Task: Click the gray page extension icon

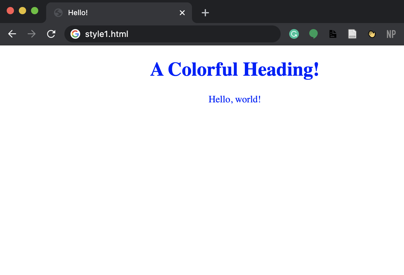Action: tap(352, 34)
